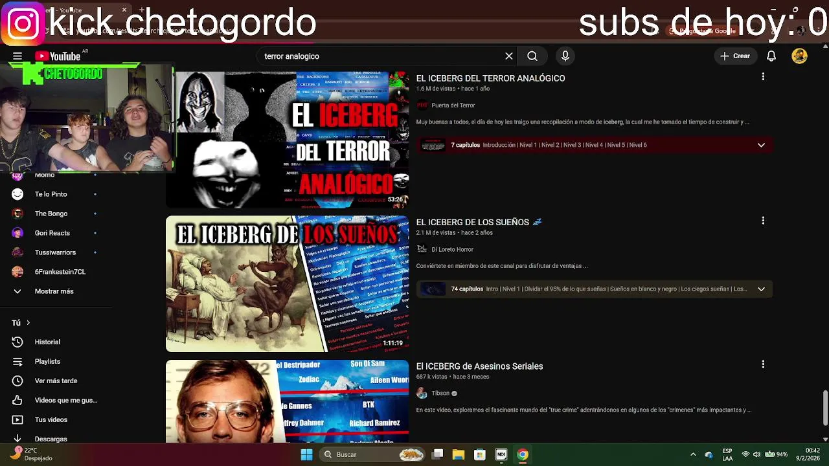The image size is (829, 466).
Task: Click the Tus videos play icon
Action: coord(17,419)
